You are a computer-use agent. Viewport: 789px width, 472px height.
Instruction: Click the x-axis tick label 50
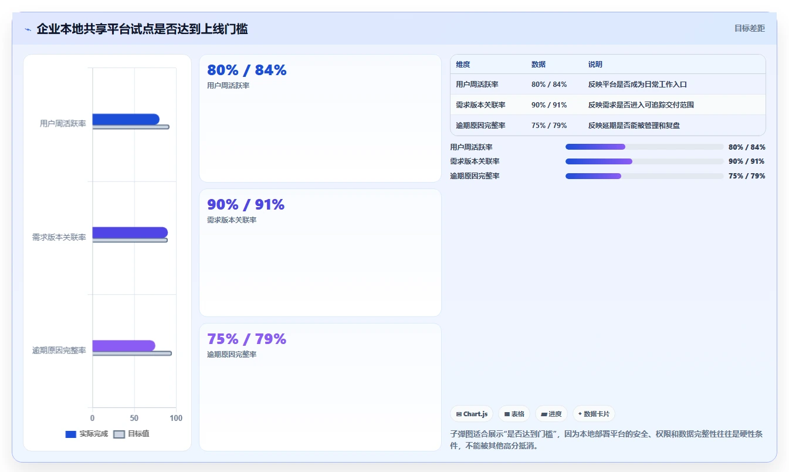point(134,419)
